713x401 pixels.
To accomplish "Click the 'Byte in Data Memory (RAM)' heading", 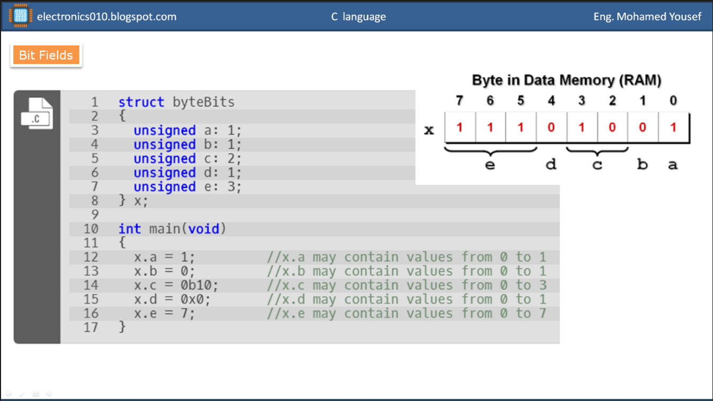I will [567, 80].
